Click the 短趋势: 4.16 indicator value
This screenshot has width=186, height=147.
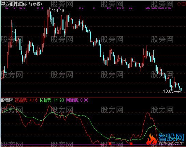coord(26,100)
